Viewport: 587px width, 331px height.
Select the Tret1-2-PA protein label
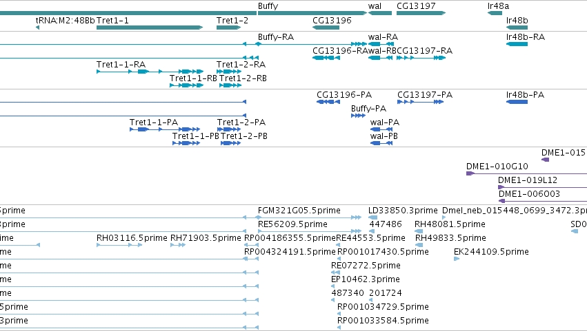coord(241,122)
